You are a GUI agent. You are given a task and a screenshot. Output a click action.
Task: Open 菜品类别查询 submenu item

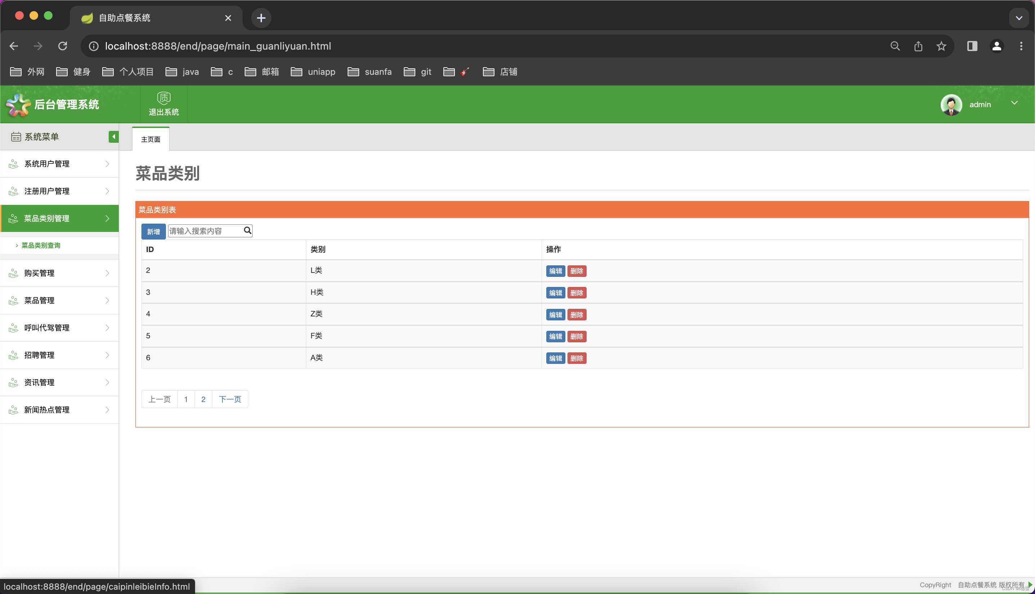pos(41,245)
